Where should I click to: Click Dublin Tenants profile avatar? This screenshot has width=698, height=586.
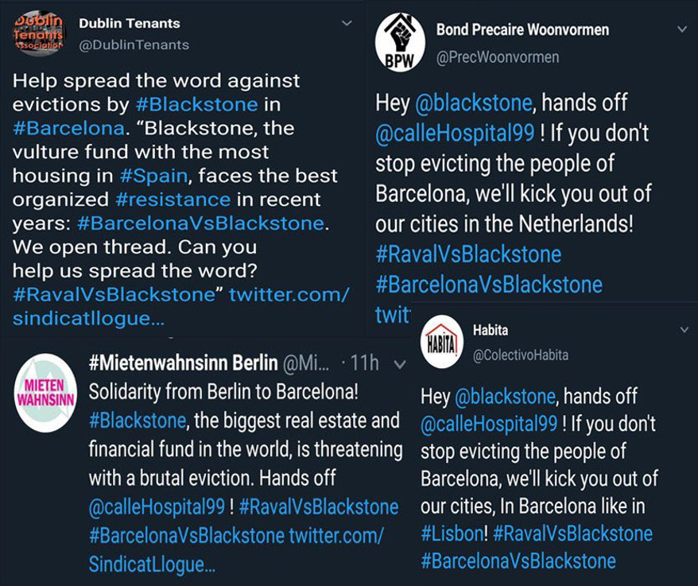pyautogui.click(x=40, y=34)
